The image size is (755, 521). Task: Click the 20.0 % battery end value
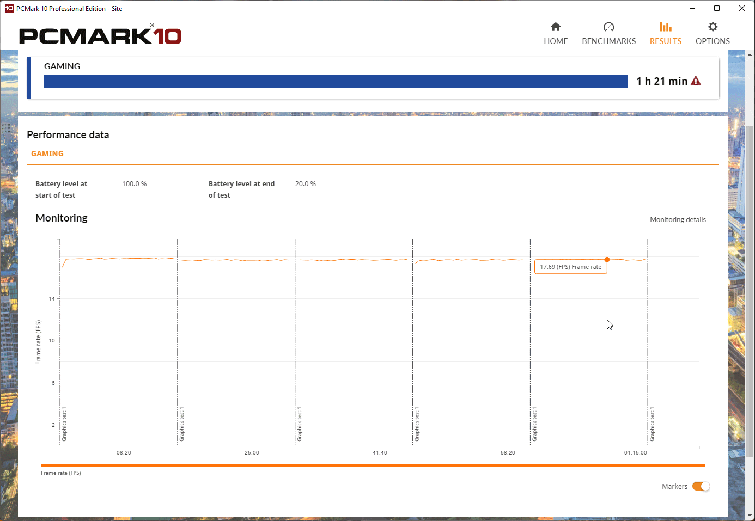[x=306, y=184]
